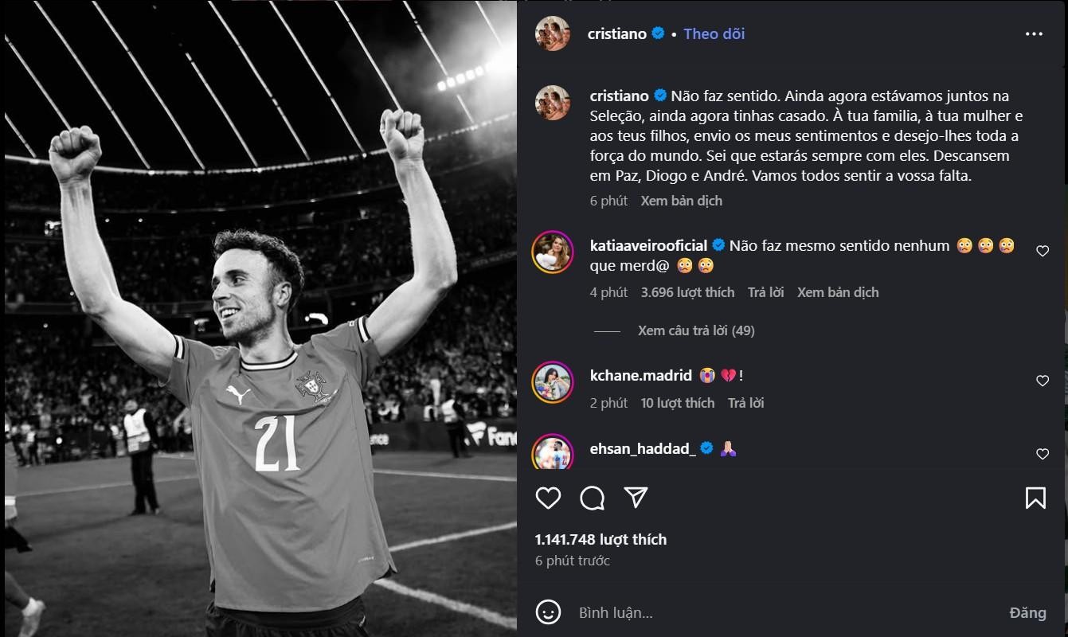
Task: Like katiaaveirooficial's comment
Action: (x=1043, y=252)
